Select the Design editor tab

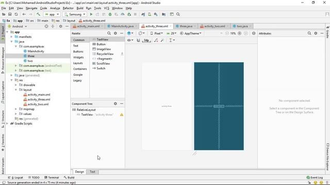[79, 172]
